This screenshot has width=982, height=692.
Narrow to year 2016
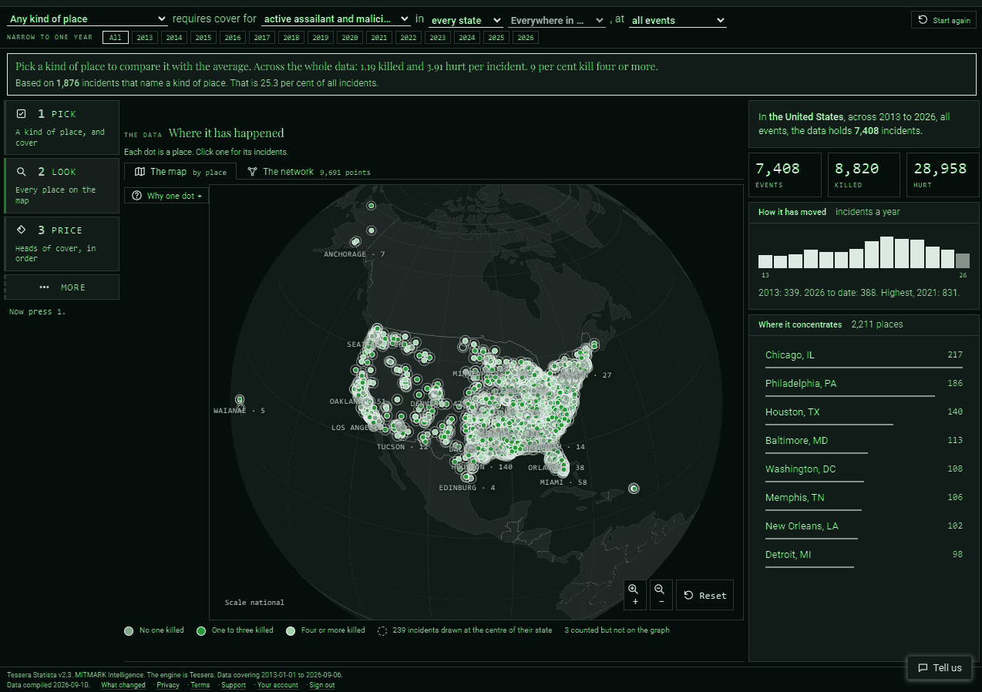coord(232,37)
